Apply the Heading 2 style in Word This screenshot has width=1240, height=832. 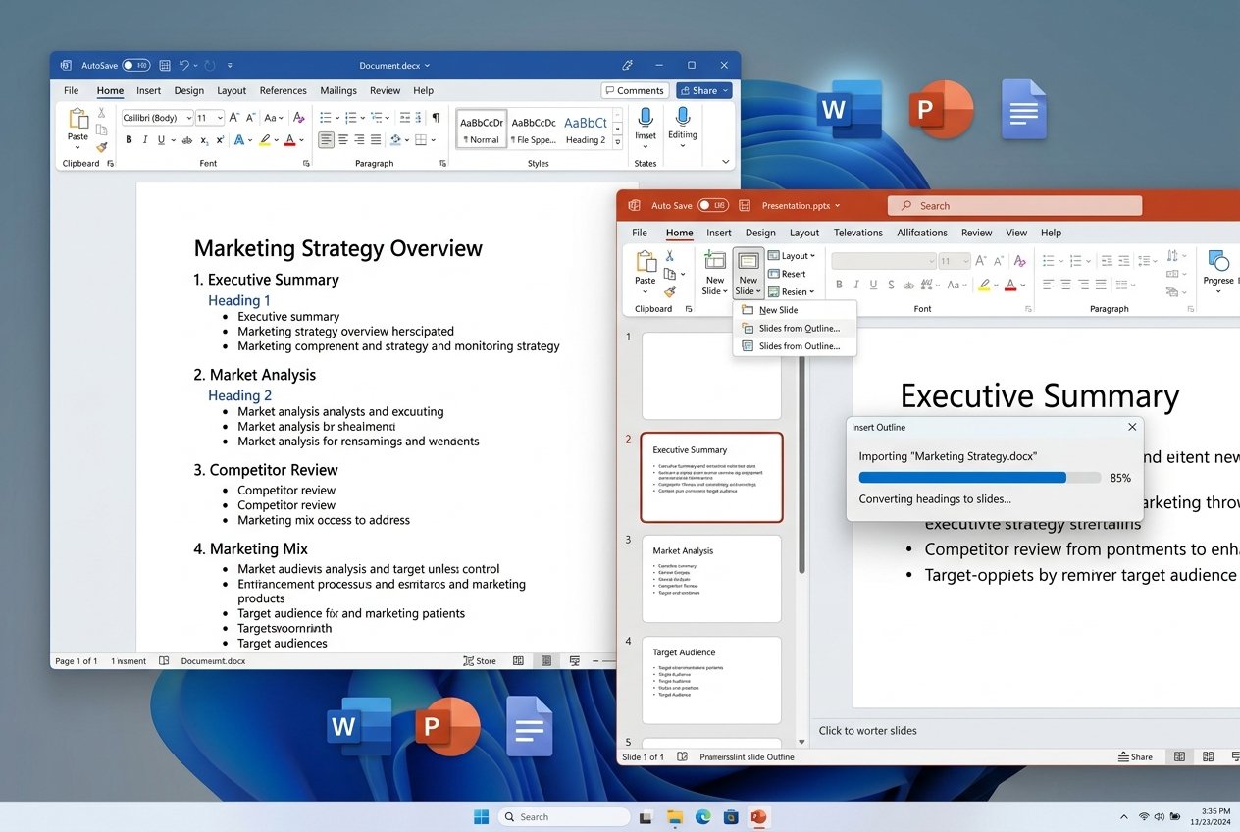[586, 129]
